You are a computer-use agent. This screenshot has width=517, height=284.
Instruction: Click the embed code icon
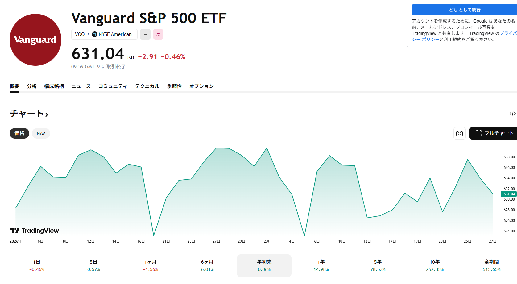pos(512,114)
